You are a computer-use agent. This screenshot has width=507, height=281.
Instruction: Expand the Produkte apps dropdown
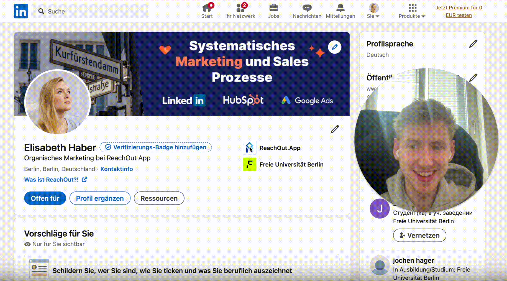tap(412, 11)
